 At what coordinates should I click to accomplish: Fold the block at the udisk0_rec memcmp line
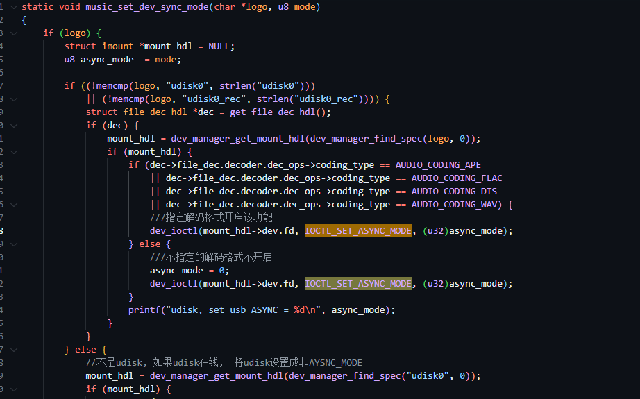click(14, 99)
